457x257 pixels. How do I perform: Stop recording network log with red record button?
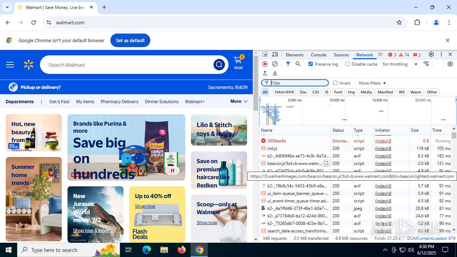pos(265,64)
